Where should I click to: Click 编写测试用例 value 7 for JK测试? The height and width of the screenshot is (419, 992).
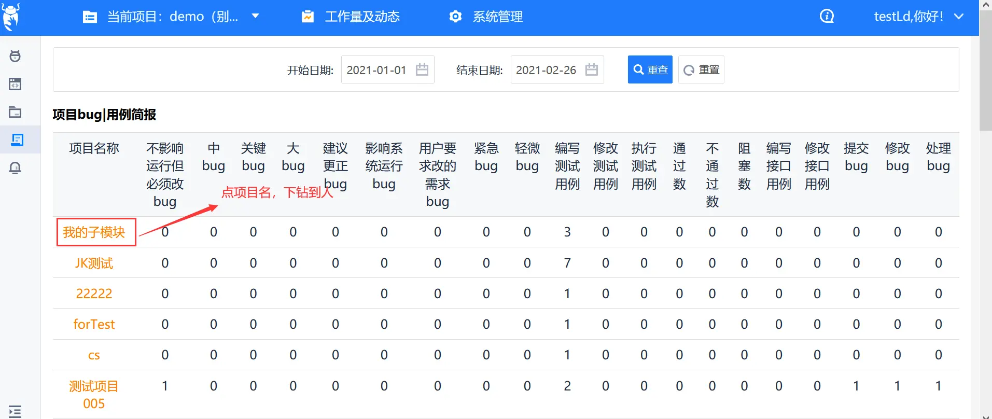tap(567, 263)
